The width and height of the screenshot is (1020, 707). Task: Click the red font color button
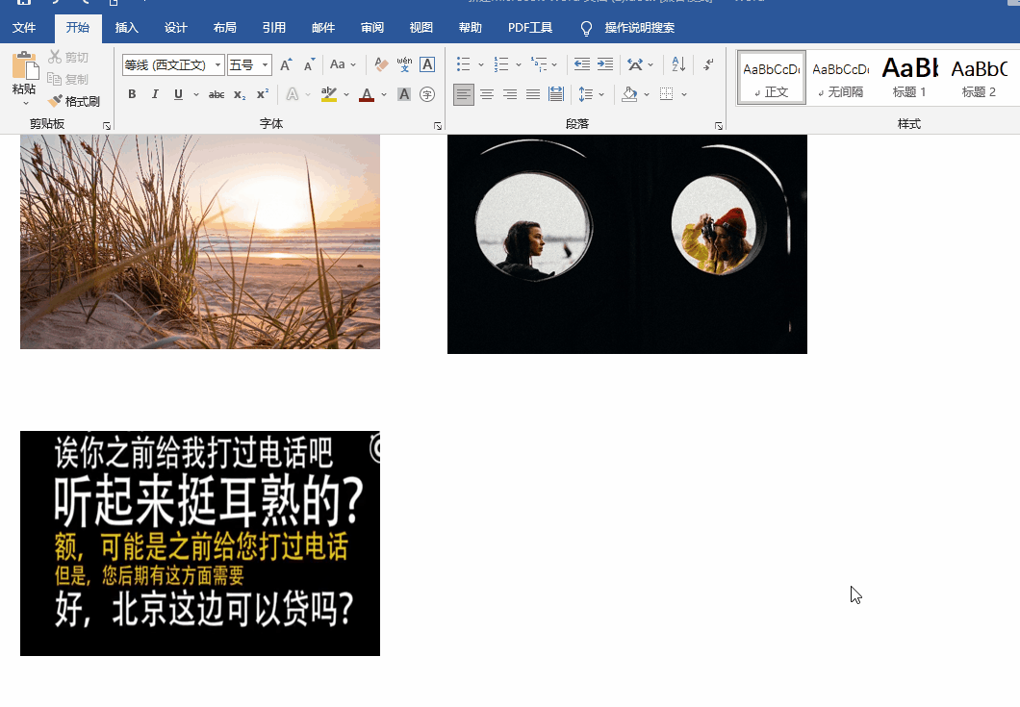point(366,94)
